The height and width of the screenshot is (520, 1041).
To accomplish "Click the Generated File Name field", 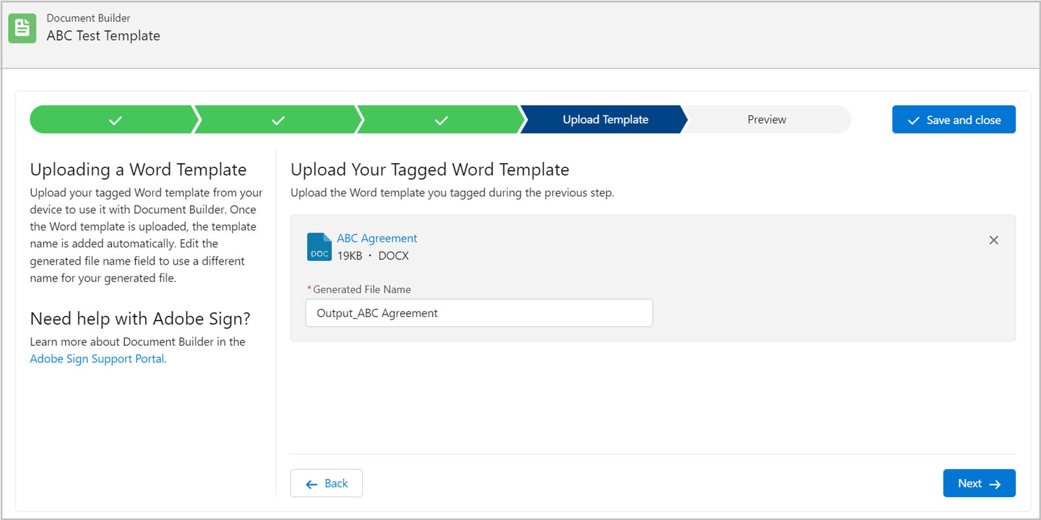I will tap(479, 313).
